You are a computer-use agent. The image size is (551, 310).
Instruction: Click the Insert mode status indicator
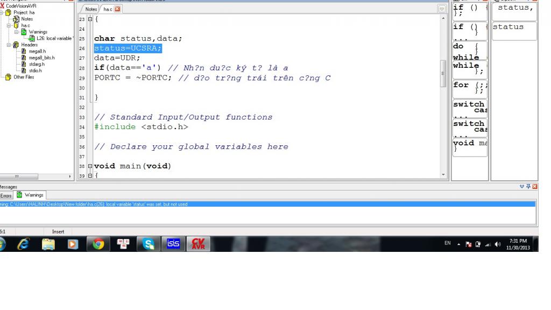tap(58, 231)
